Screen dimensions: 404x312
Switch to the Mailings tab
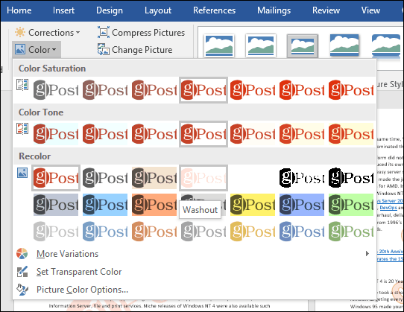274,10
